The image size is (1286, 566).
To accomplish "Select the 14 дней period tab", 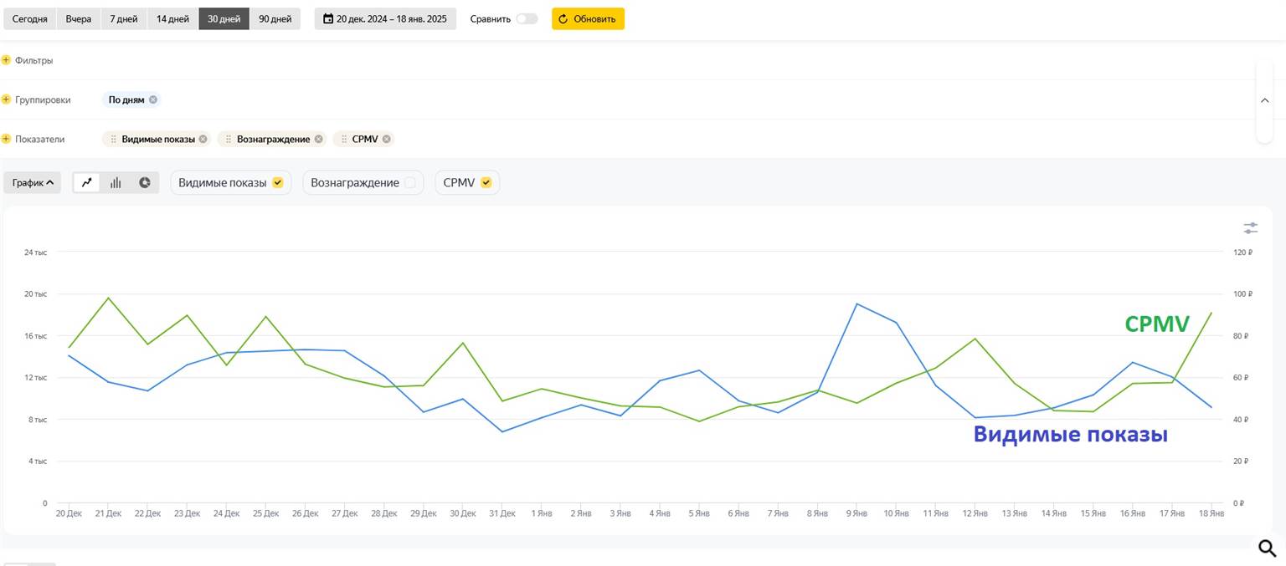I will coord(172,18).
